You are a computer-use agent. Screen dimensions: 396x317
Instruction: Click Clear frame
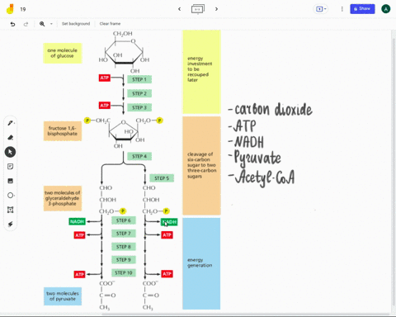[110, 24]
